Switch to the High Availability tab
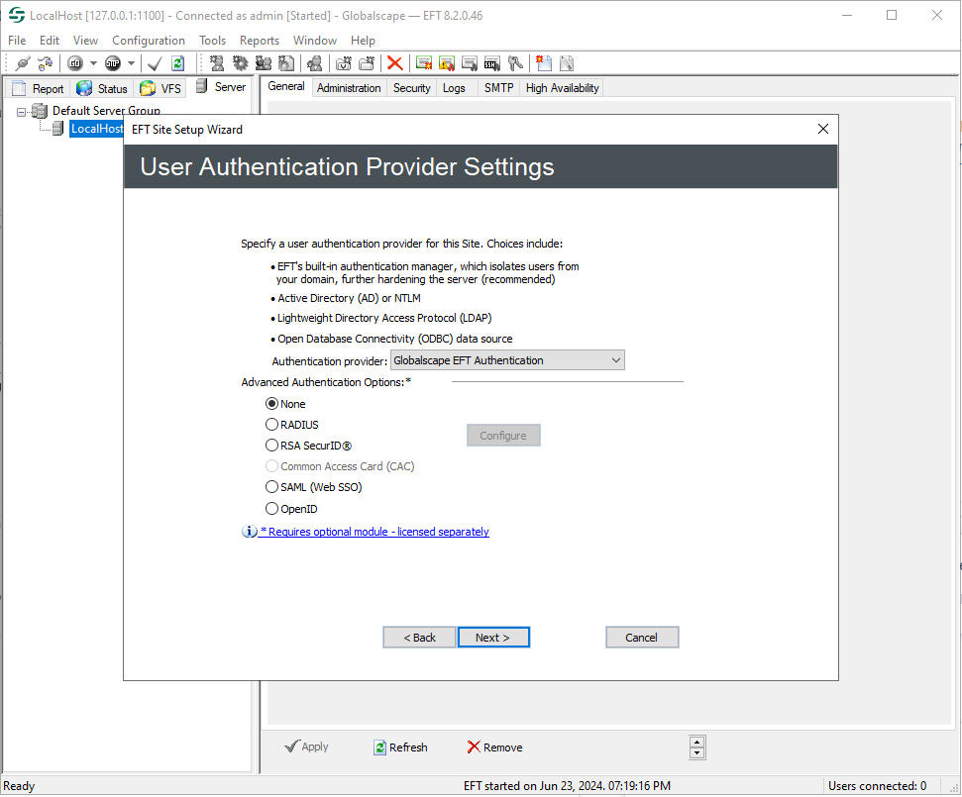Viewport: 962px width, 797px height. pos(562,88)
